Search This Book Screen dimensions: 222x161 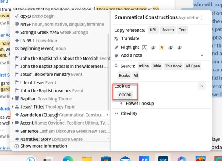173,66
